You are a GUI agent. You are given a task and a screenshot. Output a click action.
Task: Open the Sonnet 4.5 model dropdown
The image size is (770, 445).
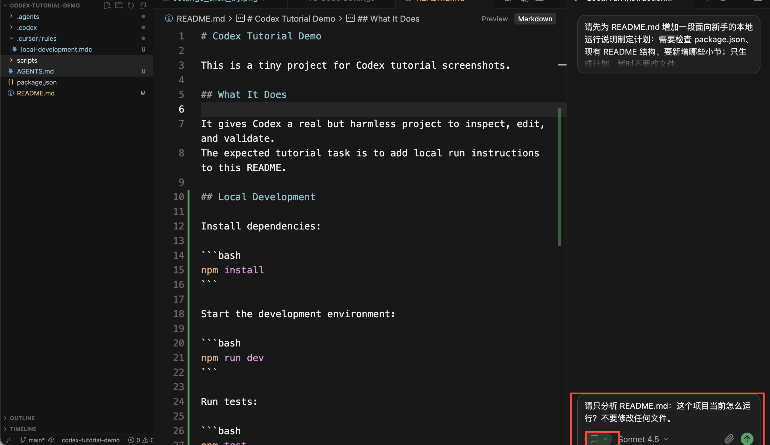[644, 439]
